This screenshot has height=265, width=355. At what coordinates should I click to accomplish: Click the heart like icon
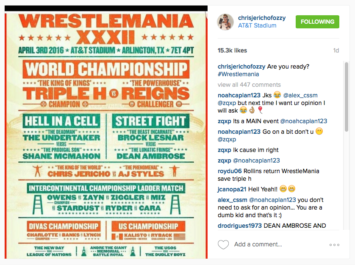[223, 245]
